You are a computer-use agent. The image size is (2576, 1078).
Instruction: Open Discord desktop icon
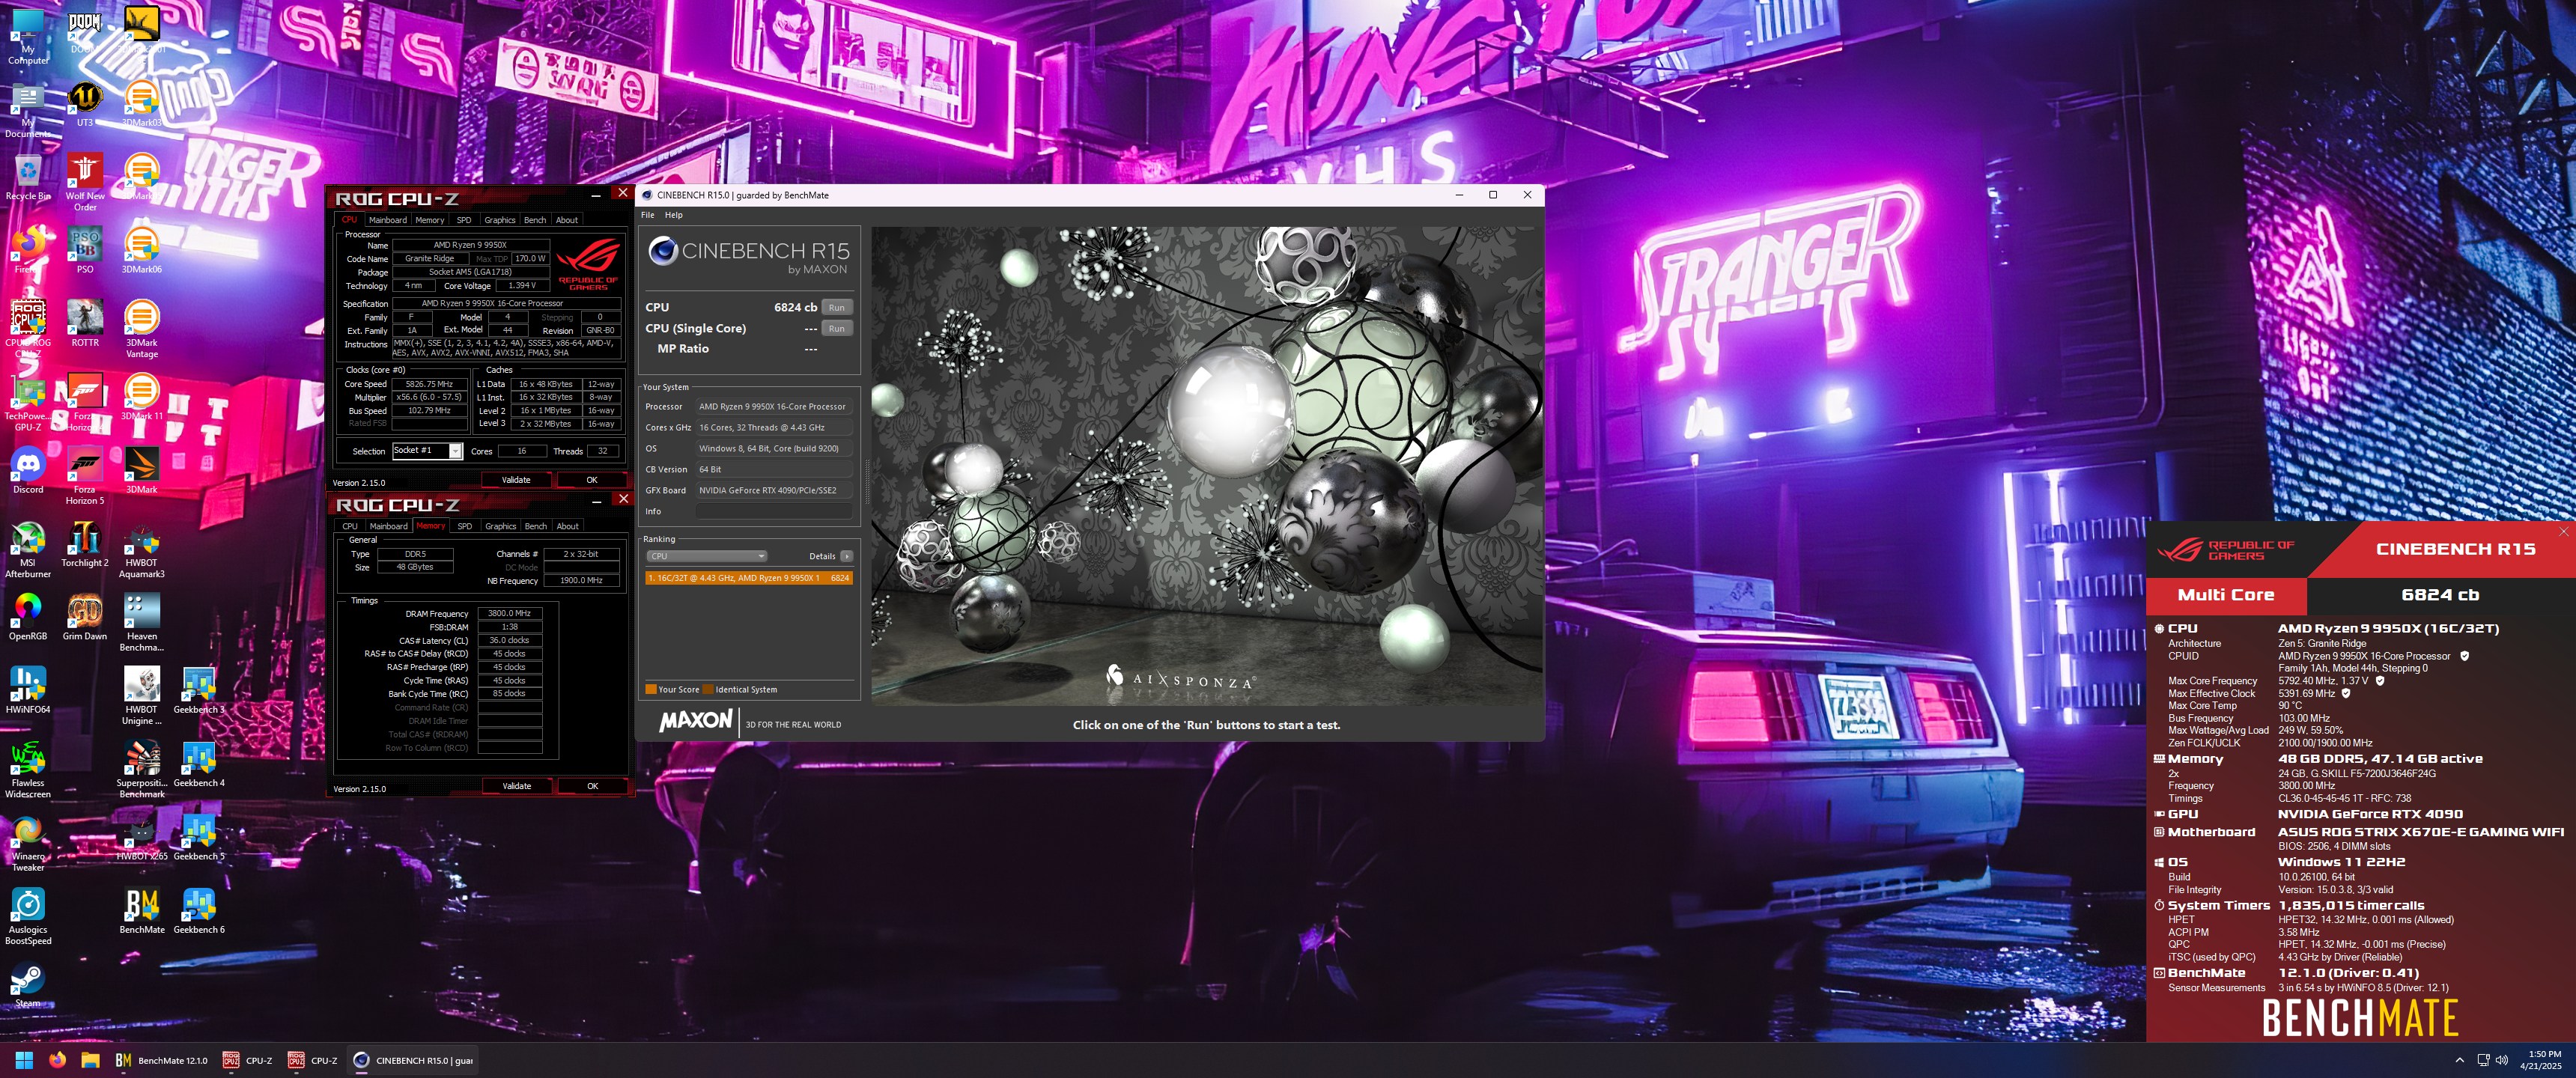coord(28,471)
